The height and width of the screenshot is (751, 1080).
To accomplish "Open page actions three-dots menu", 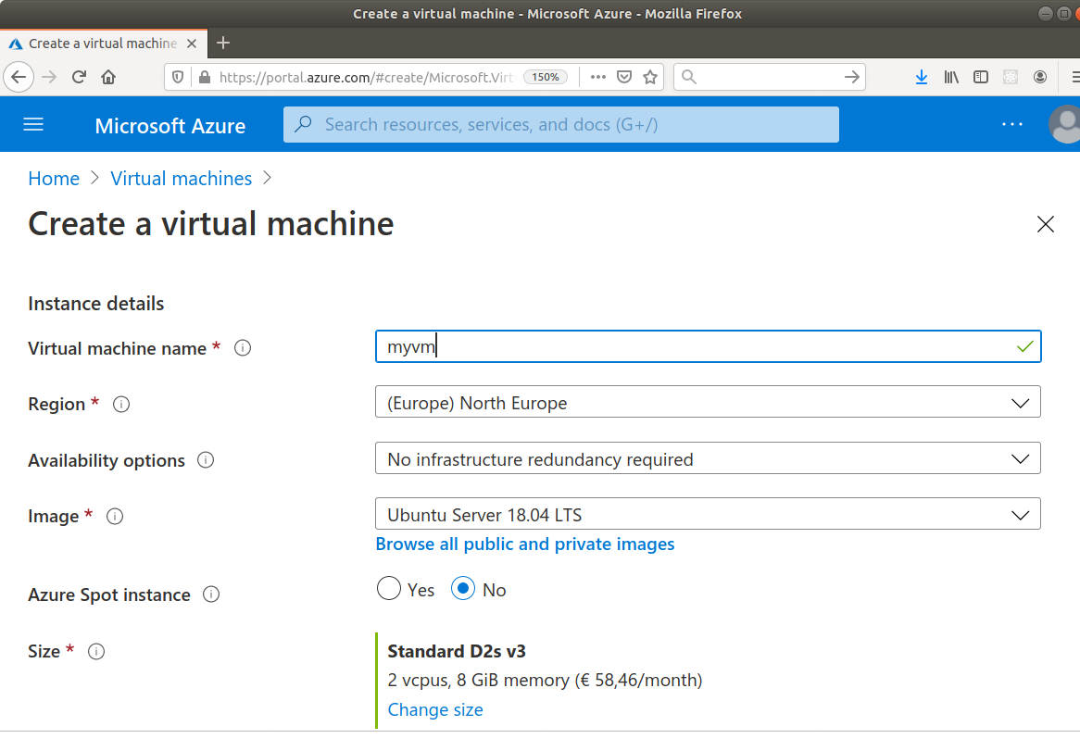I will point(597,77).
